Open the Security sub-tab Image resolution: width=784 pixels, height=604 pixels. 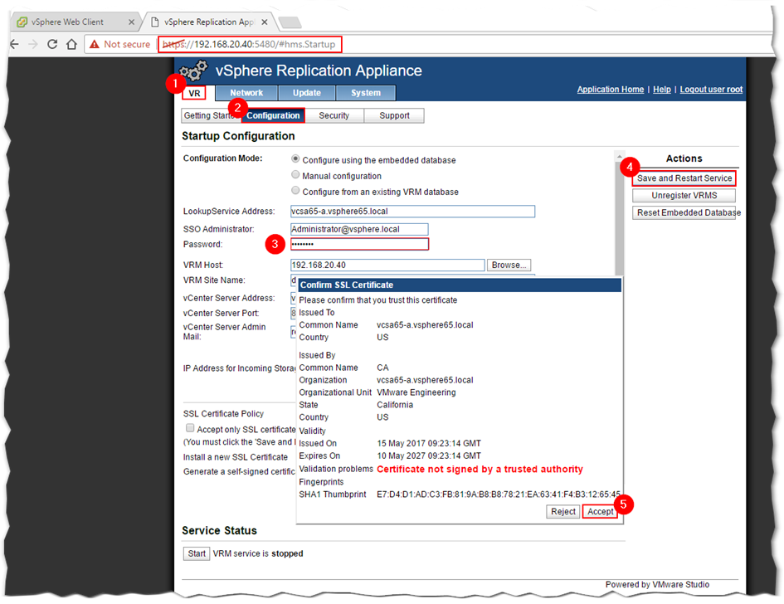(334, 115)
